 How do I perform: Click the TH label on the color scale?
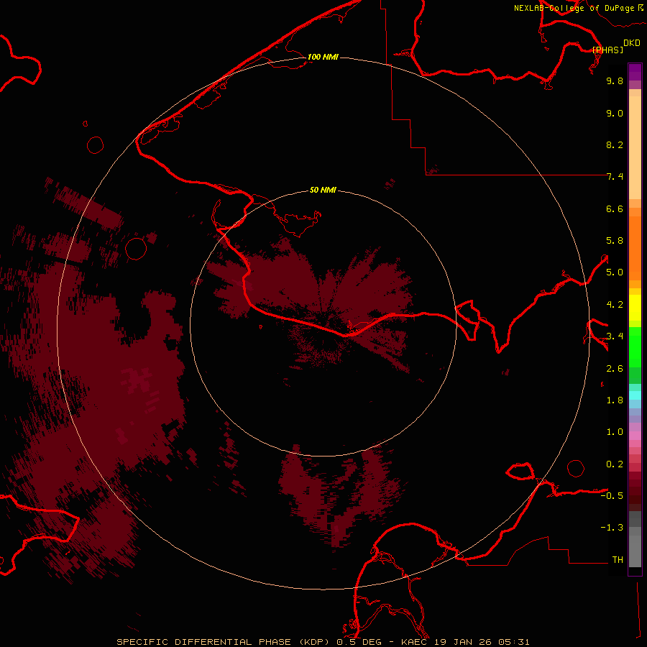(618, 560)
